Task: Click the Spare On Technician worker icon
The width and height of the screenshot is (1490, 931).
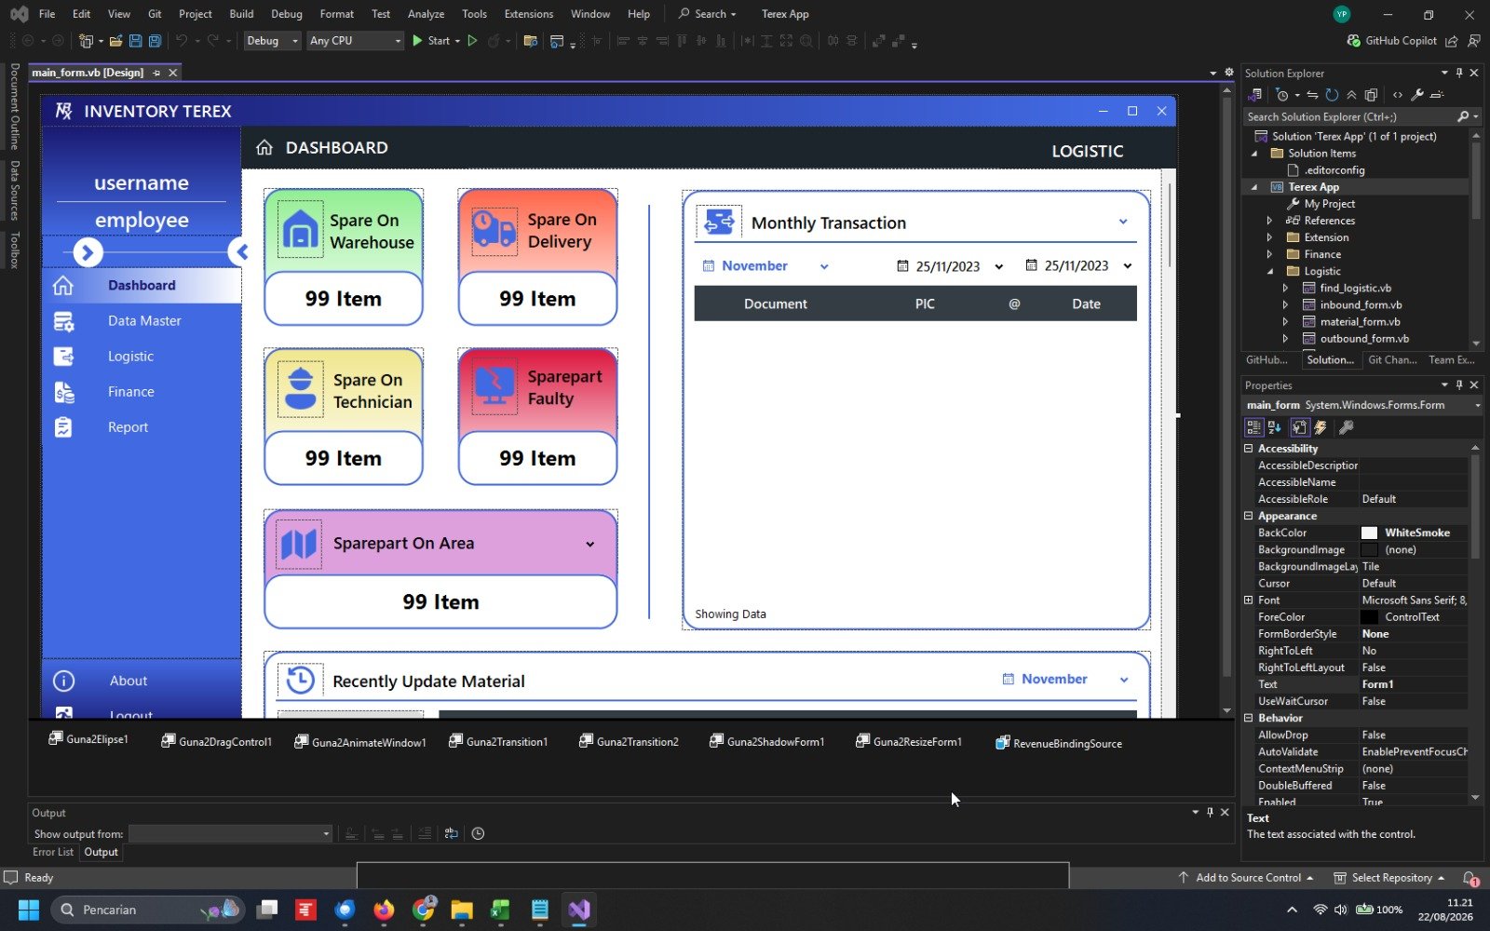Action: (x=300, y=389)
